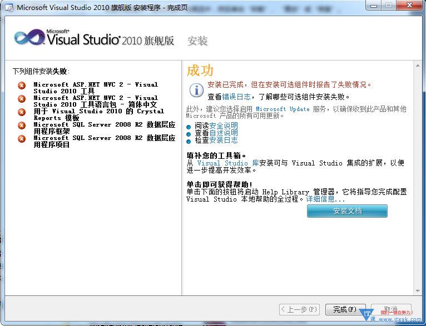
Task: Click the 填补您的工具箱 heading
Action: [x=216, y=156]
